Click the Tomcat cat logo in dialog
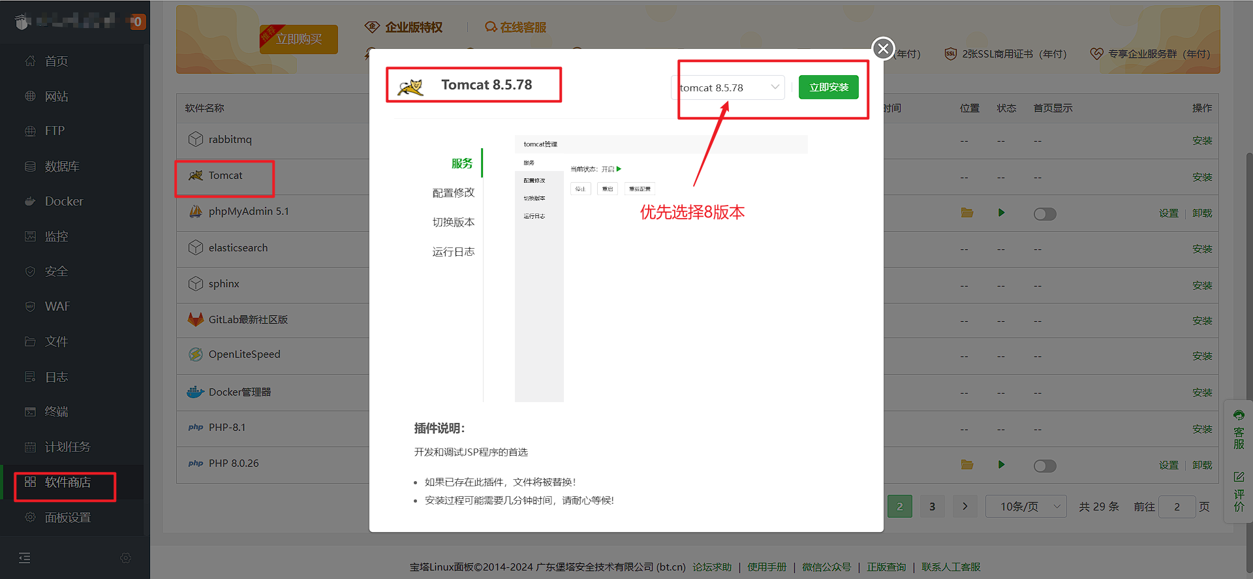1253x579 pixels. 411,86
